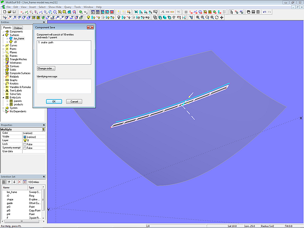Switch to the Children tab
The image size is (304, 228).
[18, 28]
